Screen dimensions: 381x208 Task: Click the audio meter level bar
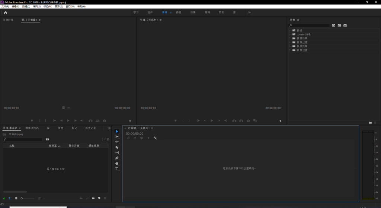(x=368, y=165)
